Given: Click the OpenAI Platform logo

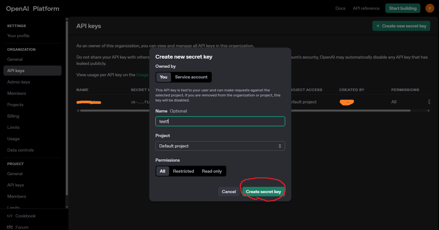Looking at the screenshot, I should pyautogui.click(x=33, y=9).
